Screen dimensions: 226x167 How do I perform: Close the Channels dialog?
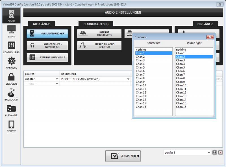(210, 37)
